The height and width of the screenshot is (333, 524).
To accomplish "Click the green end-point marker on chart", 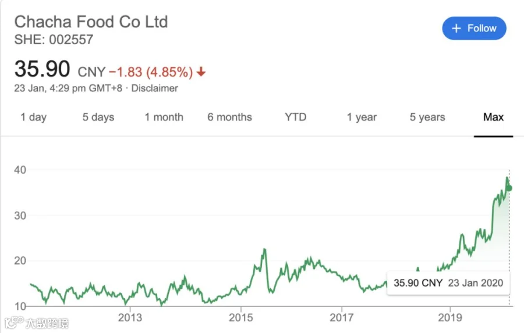I will click(x=509, y=188).
